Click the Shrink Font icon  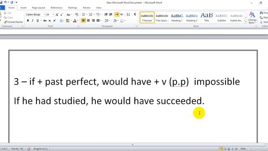[62, 15]
